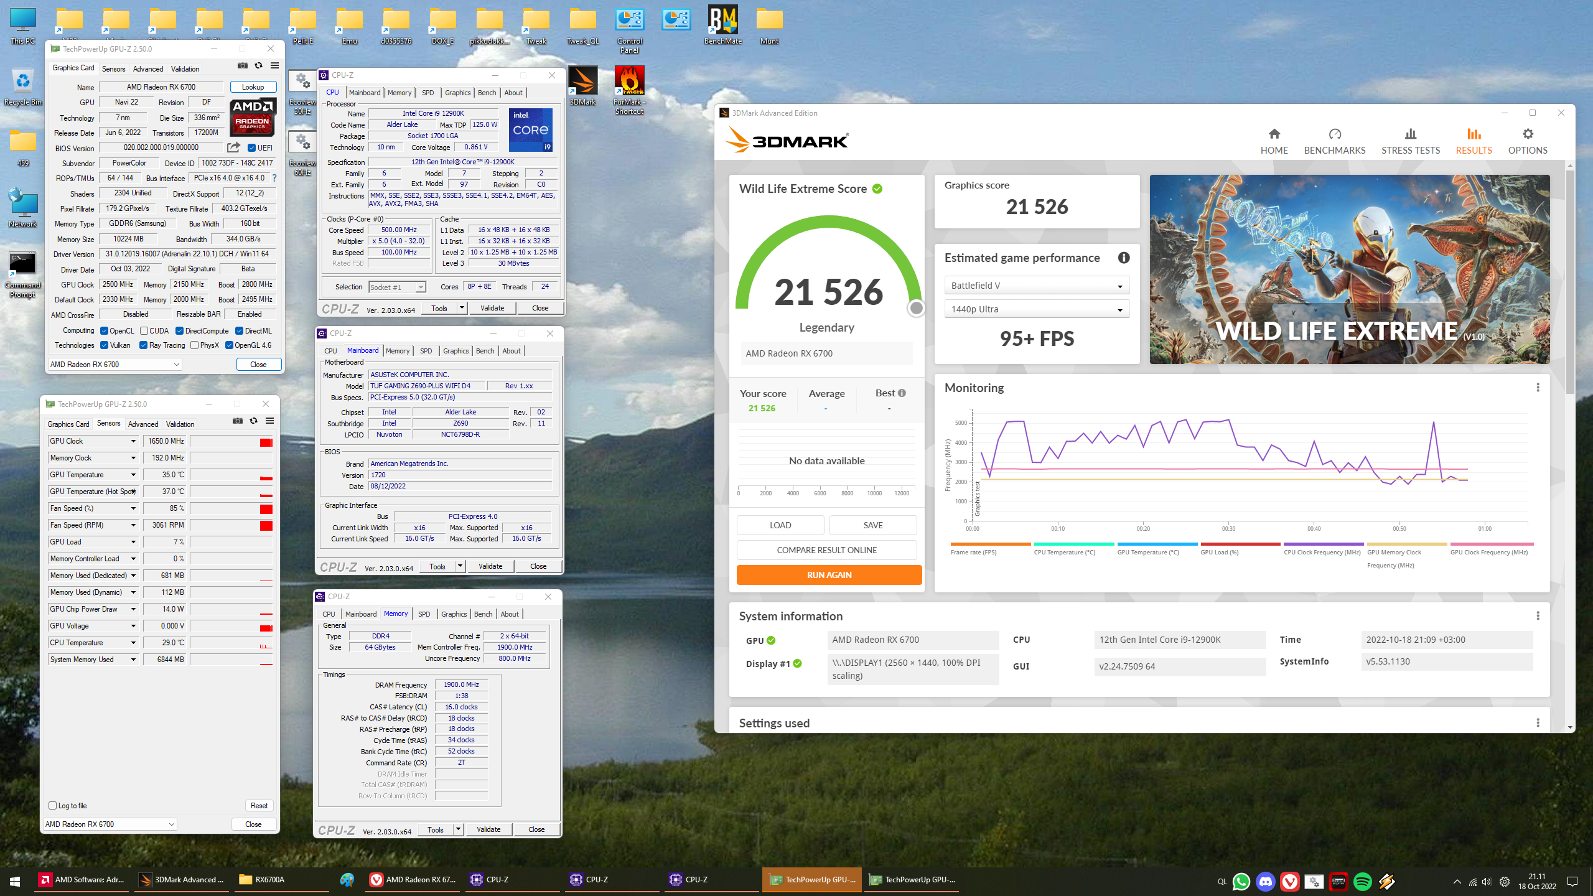Click Bus Interface question mark in GPU-Z
This screenshot has height=896, width=1593.
274,178
